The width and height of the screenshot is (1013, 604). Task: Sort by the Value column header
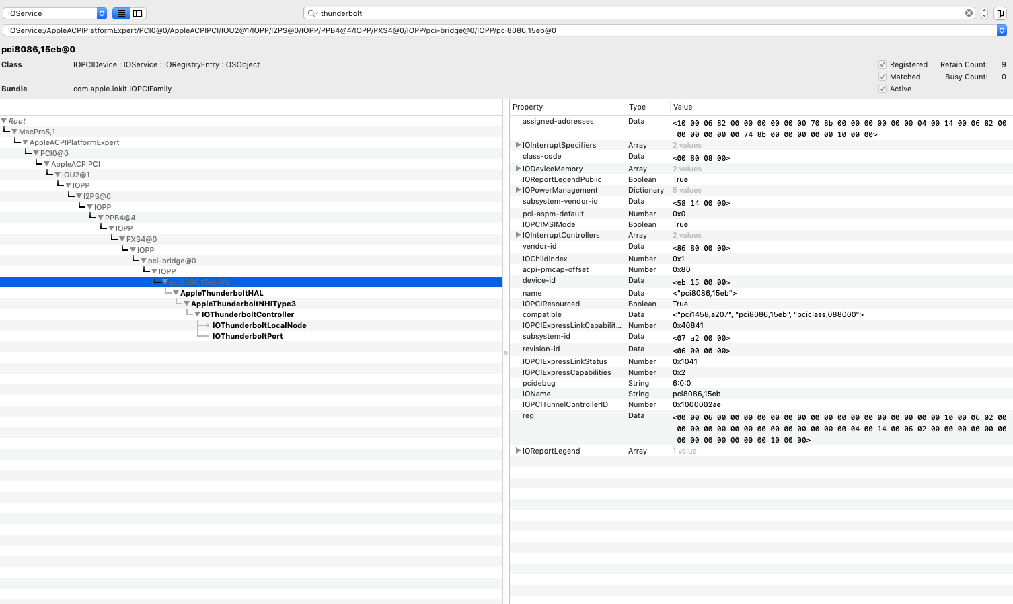tap(841, 107)
